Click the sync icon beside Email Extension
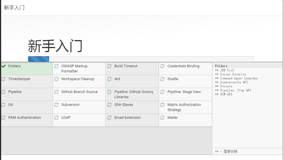283x160 pixels. click(109, 118)
